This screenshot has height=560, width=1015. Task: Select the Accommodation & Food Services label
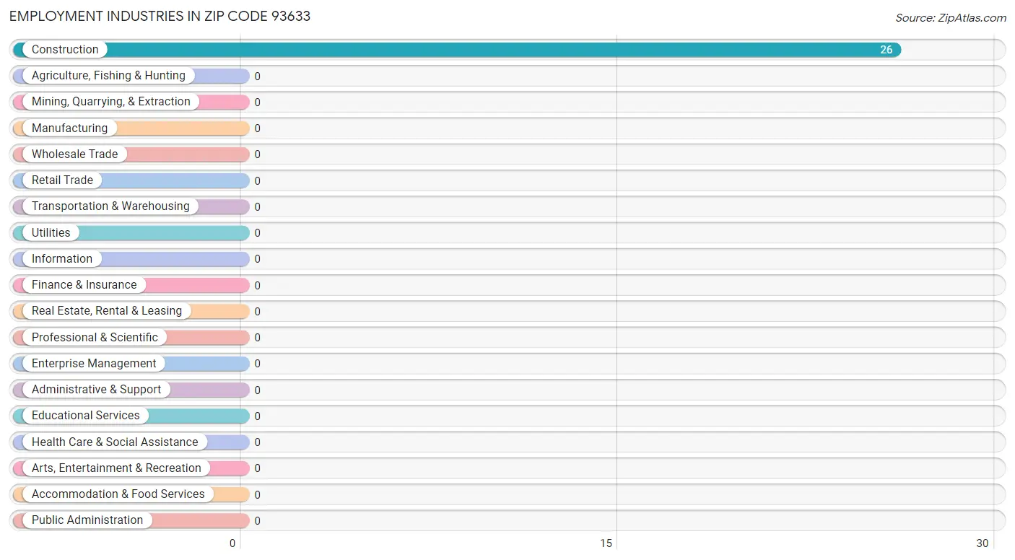click(x=118, y=494)
